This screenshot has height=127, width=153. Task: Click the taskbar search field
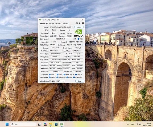point(23,124)
